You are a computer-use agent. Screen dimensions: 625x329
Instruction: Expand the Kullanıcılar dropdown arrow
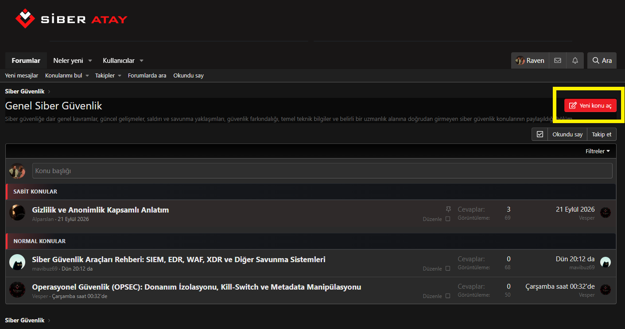[x=142, y=61]
